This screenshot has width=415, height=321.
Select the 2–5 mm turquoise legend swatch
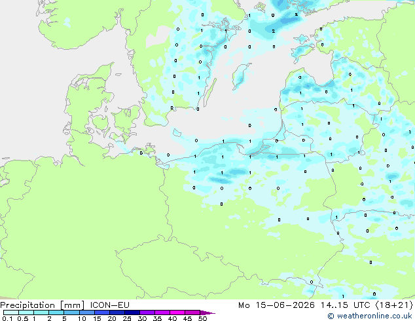(x=56, y=312)
